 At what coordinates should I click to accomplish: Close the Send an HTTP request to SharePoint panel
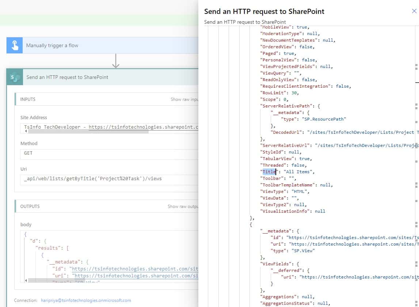coord(413,11)
